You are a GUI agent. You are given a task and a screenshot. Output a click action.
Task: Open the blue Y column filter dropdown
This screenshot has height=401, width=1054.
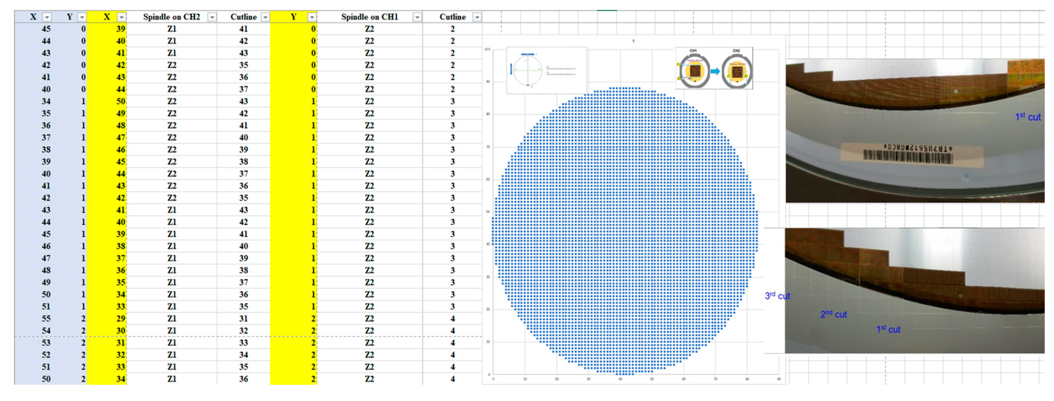pyautogui.click(x=82, y=17)
